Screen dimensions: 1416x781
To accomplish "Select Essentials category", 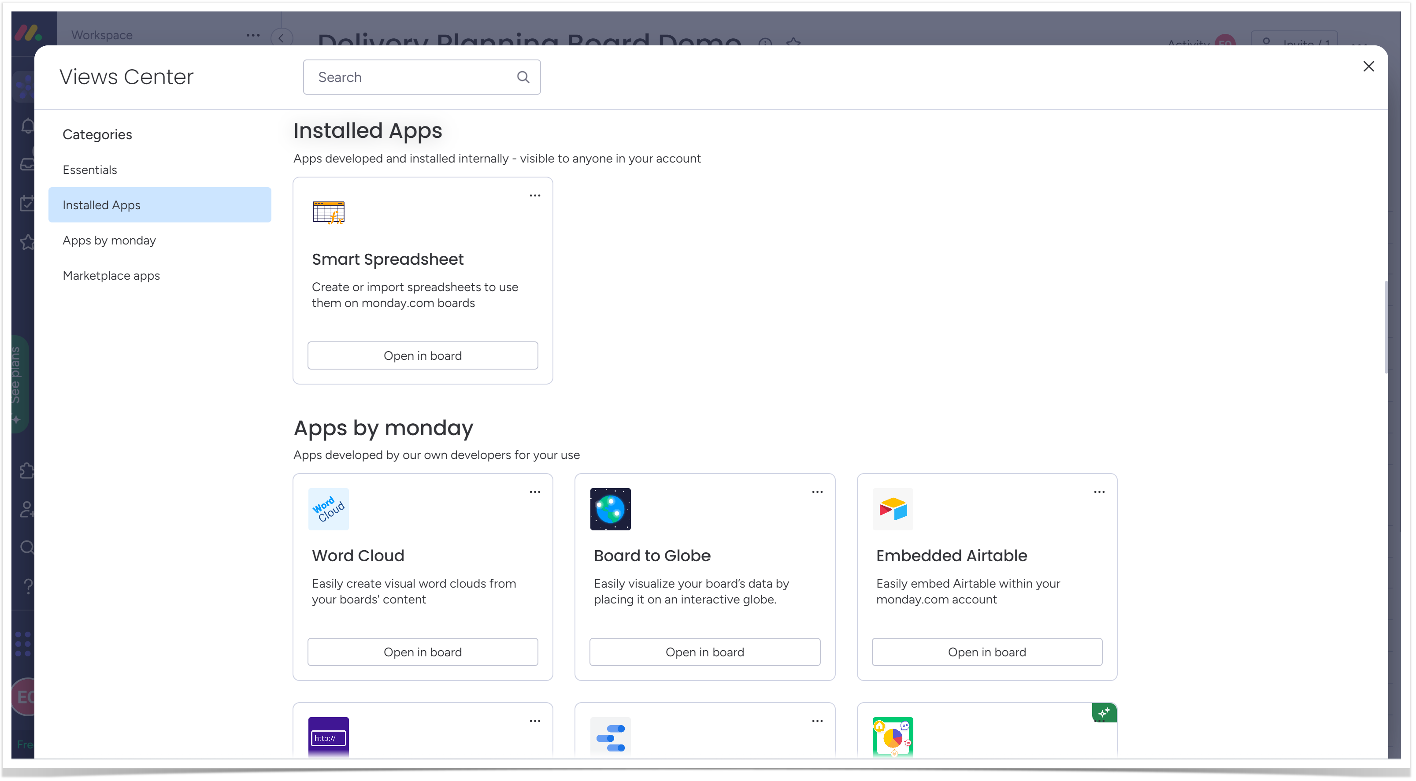I will coord(159,170).
